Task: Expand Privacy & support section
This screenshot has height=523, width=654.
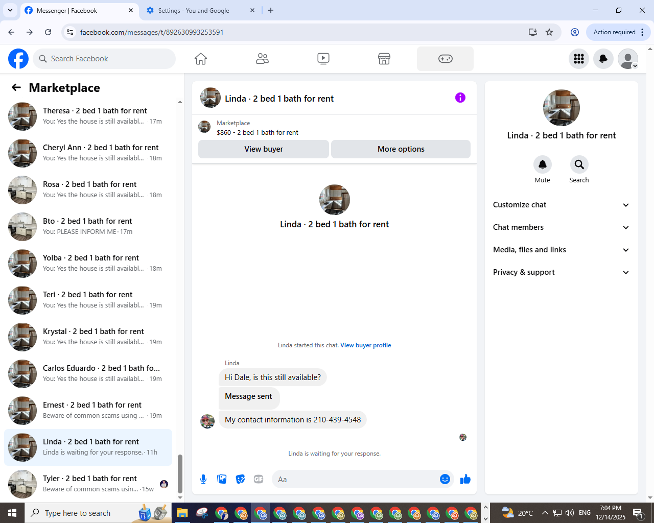Action: tap(562, 272)
